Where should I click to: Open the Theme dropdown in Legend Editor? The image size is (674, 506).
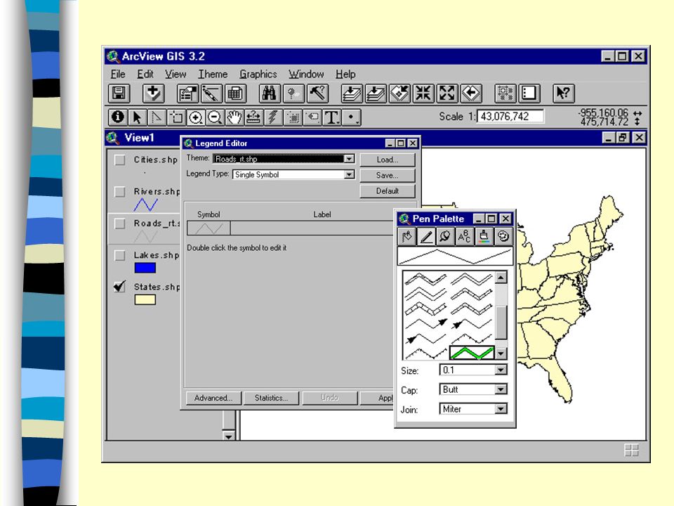click(x=350, y=159)
